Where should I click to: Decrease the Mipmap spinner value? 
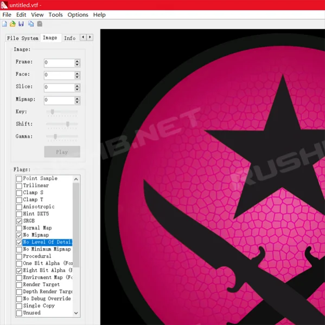point(77,102)
